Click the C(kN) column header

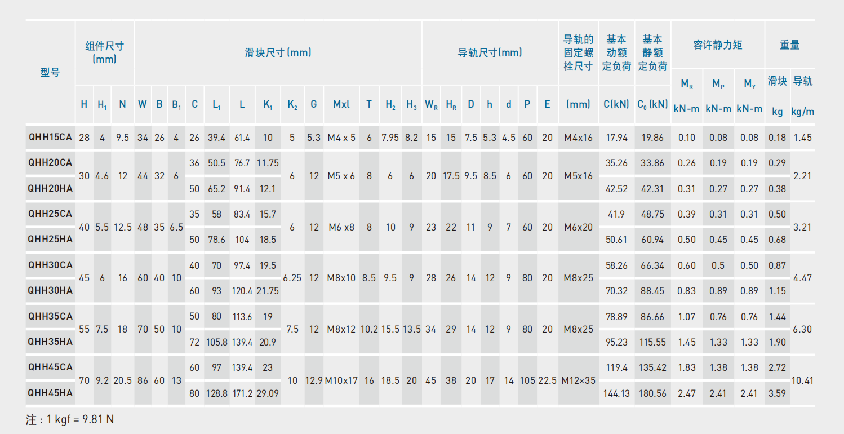[616, 104]
